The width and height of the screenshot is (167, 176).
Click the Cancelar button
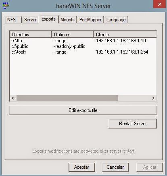pyautogui.click(x=115, y=167)
